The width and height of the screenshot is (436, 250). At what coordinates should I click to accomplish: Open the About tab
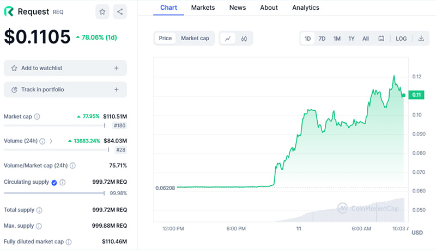click(x=269, y=8)
